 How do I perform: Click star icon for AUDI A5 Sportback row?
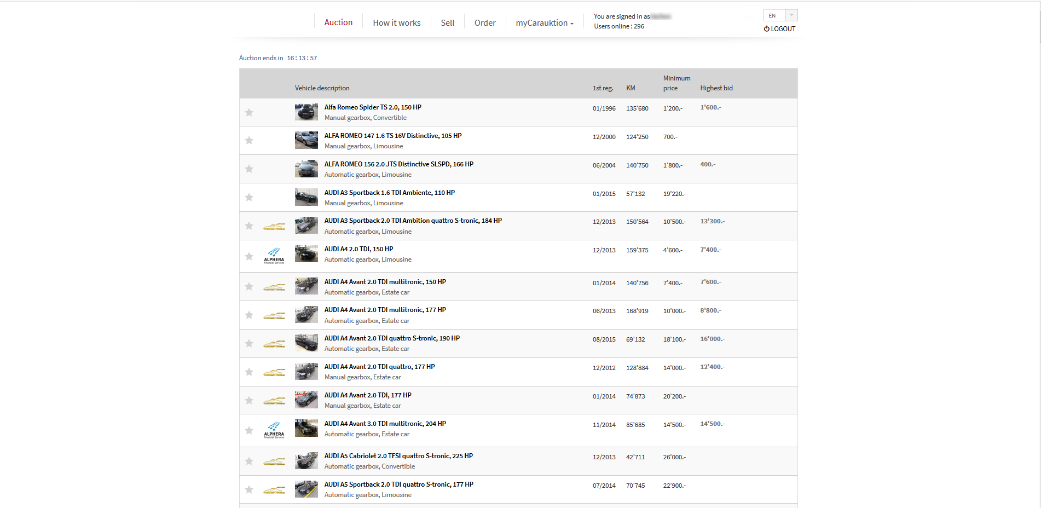pos(249,489)
